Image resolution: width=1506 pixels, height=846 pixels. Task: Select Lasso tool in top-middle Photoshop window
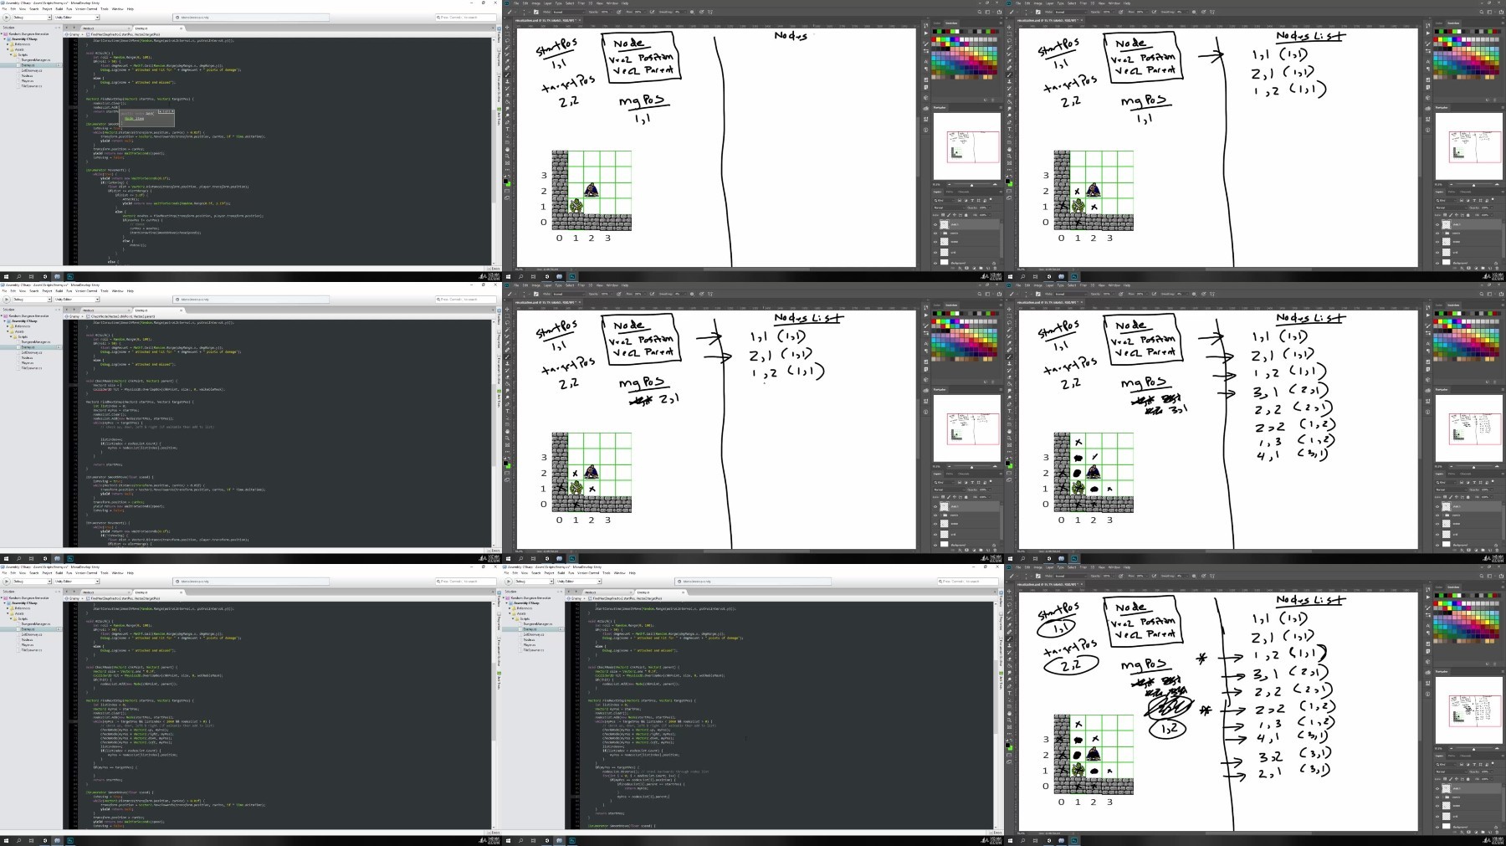pyautogui.click(x=507, y=41)
